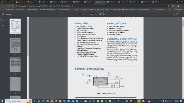The width and height of the screenshot is (184, 103).
Task: Open the Content Downloads bookmark
Action: pyautogui.click(x=129, y=9)
